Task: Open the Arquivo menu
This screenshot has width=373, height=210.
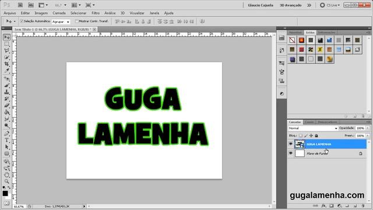Action: (x=10, y=13)
